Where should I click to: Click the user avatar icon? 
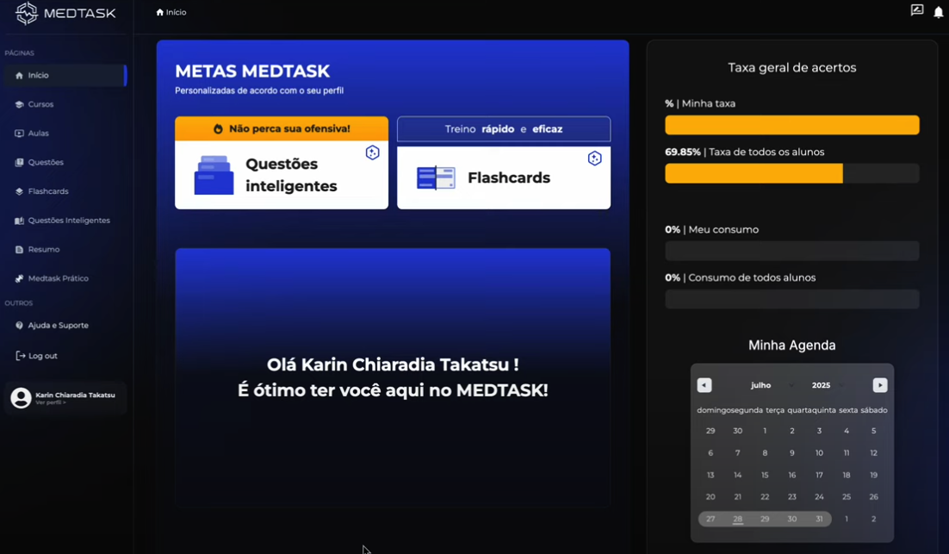[22, 398]
